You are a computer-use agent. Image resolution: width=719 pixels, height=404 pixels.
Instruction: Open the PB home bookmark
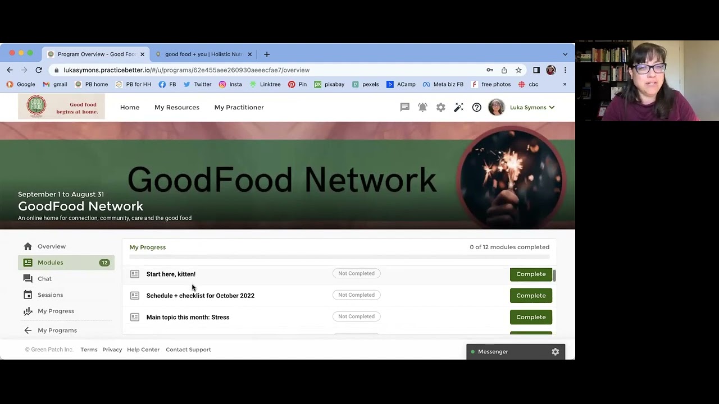91,84
